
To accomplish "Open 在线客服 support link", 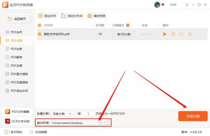I will (x=38, y=132).
